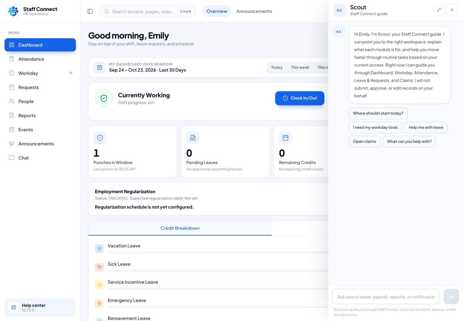
Task: Click the Vacation Leave umbrella icon
Action: tap(99, 248)
